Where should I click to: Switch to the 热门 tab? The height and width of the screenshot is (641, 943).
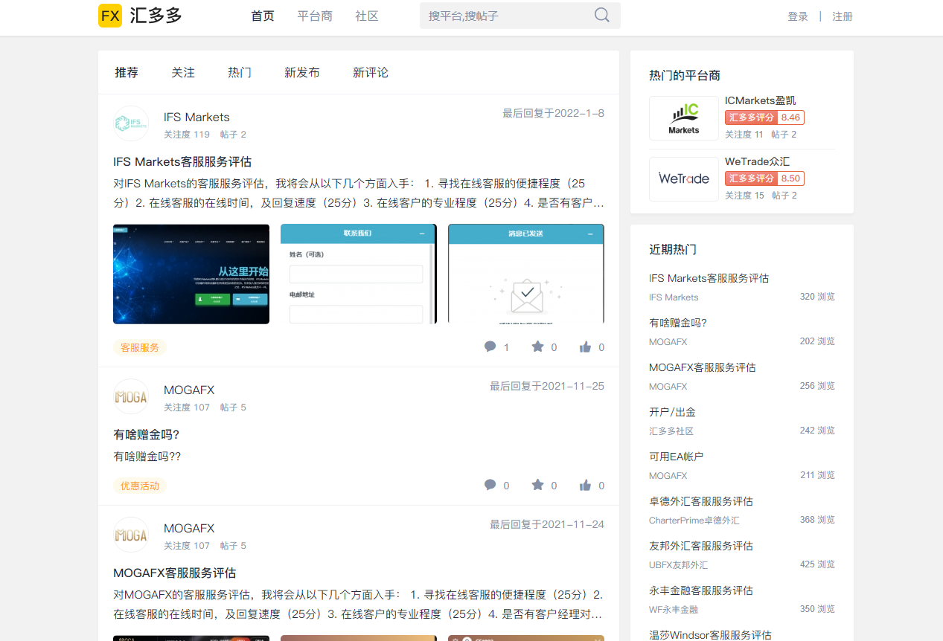coord(240,72)
